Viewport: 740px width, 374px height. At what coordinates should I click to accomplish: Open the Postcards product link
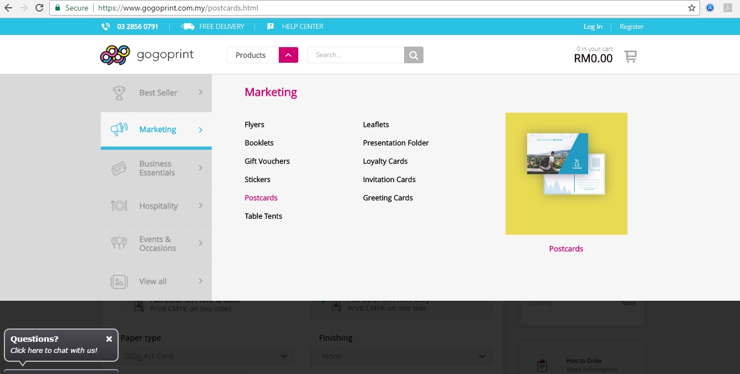tap(261, 198)
